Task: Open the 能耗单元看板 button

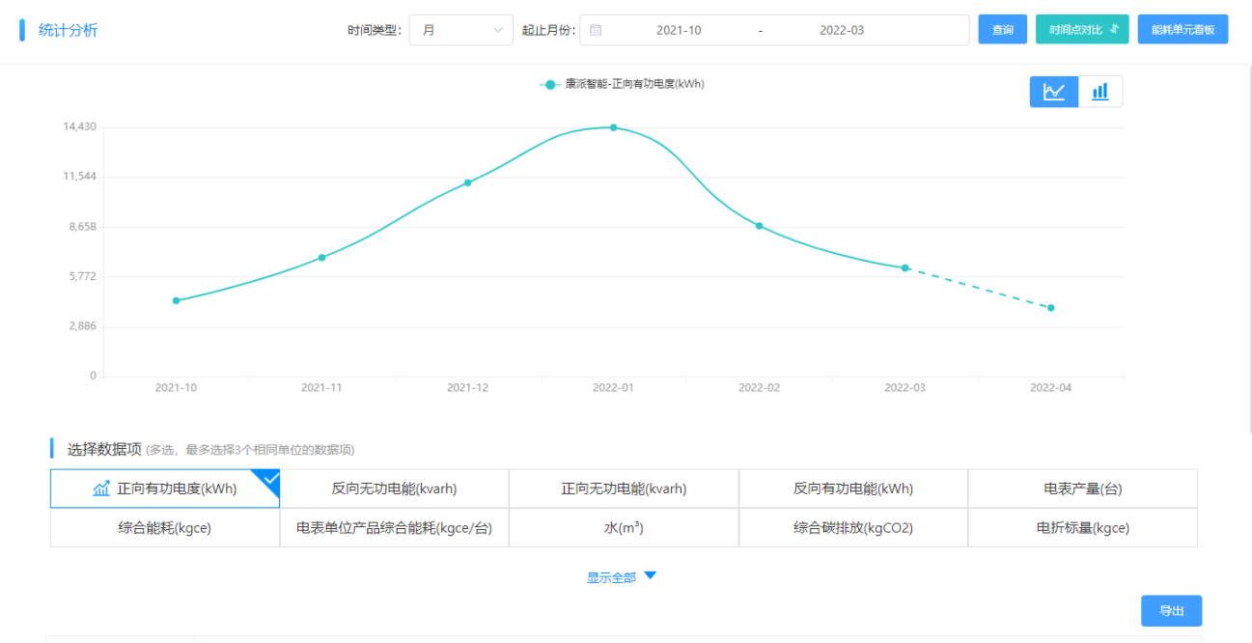Action: tap(1182, 30)
